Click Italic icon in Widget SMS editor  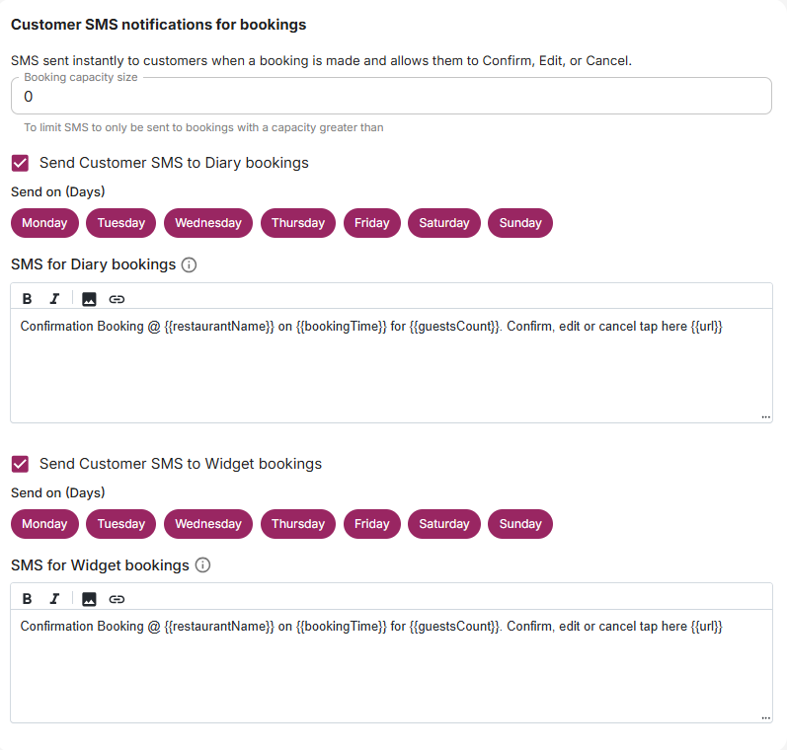(54, 599)
